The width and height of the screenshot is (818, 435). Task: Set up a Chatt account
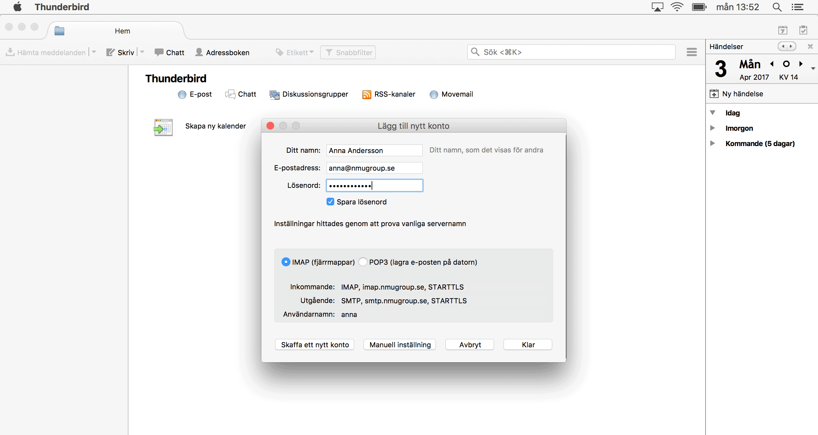(241, 94)
